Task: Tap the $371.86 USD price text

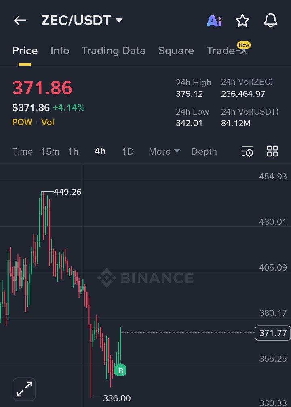Action: (x=31, y=107)
